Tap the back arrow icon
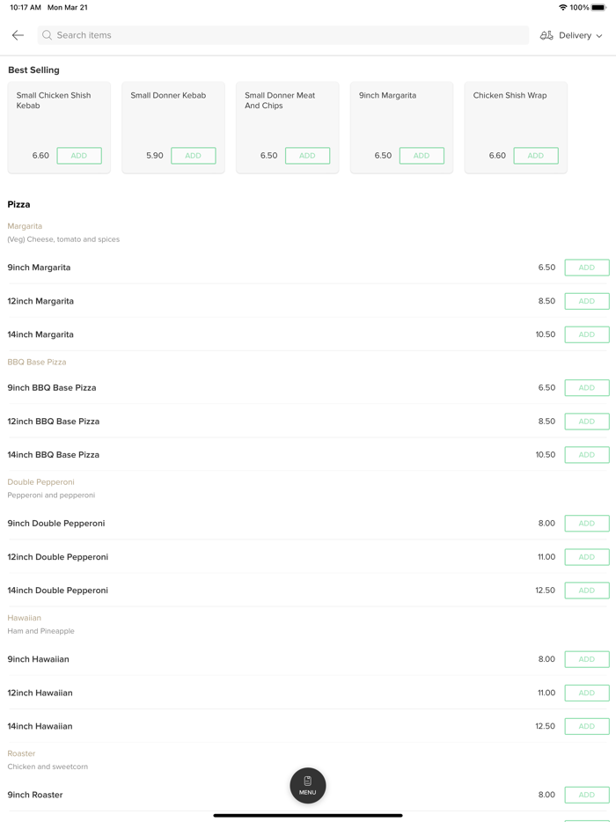Screen dimensions: 616x822 [x=18, y=35]
